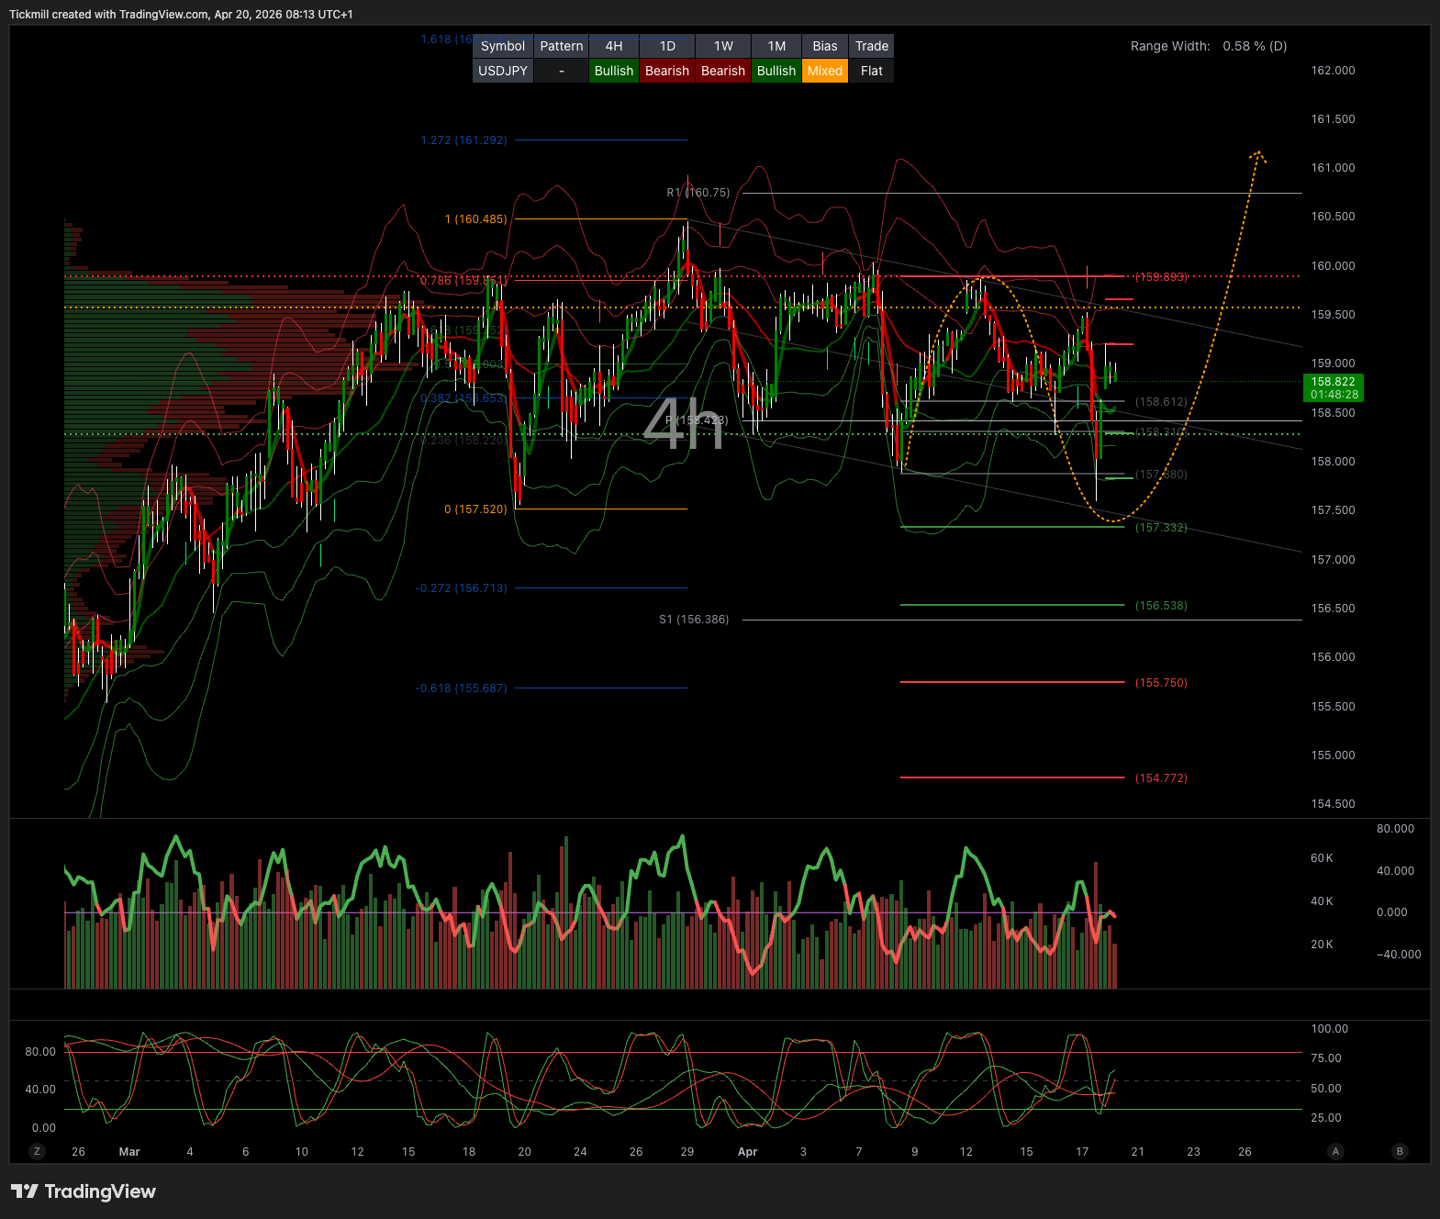Choose the 1W column header

723,46
